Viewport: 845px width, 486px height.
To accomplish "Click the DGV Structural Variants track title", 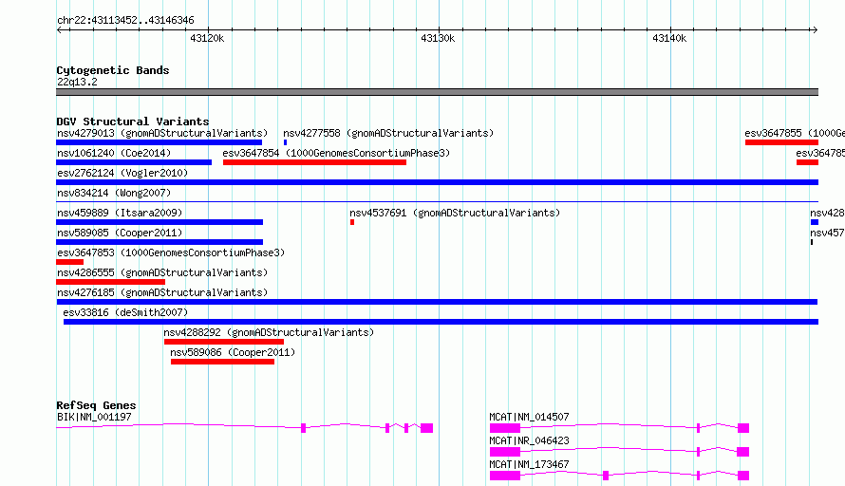I will tap(133, 121).
